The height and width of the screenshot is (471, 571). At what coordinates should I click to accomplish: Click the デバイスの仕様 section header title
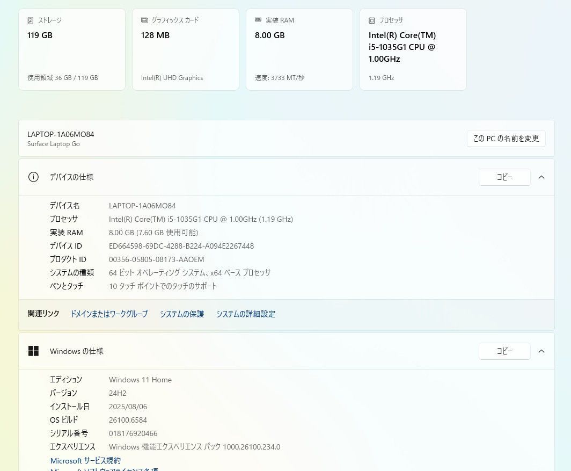click(71, 177)
